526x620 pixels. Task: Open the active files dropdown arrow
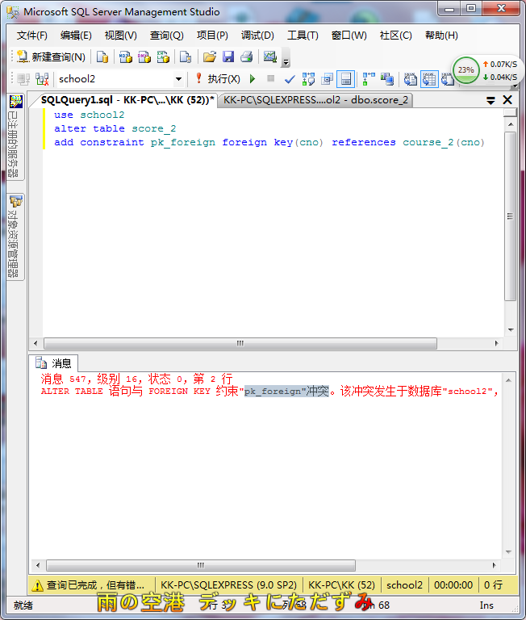click(491, 100)
